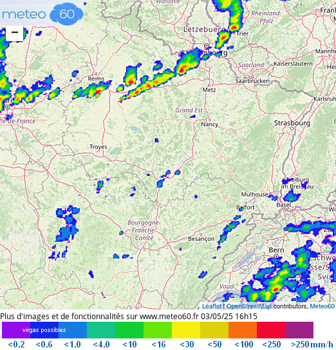Click the virgas possibles legend caption
The width and height of the screenshot is (336, 350).
(44, 330)
